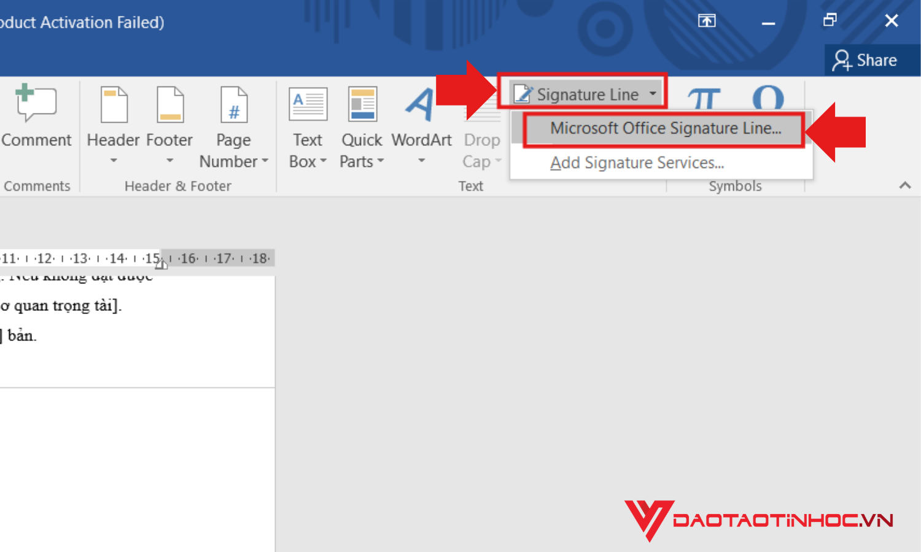Insert WordArt text
Viewport: 921px width, 552px height.
[x=421, y=126]
